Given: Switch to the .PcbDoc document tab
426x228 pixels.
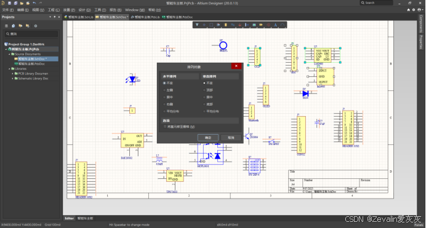Looking at the screenshot, I should pos(177,17).
